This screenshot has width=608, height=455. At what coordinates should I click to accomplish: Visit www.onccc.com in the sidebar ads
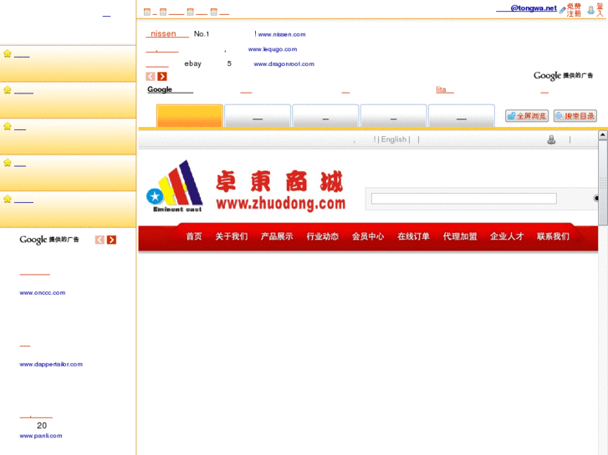click(x=43, y=293)
